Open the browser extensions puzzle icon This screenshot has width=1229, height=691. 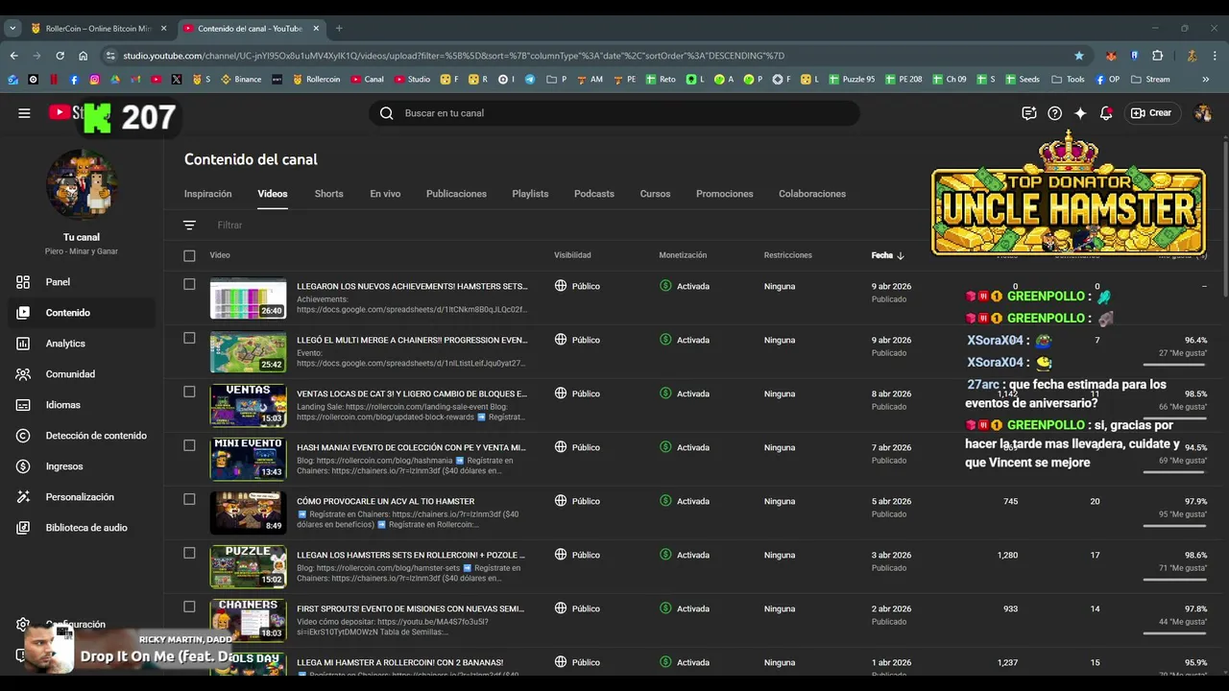coord(1157,56)
